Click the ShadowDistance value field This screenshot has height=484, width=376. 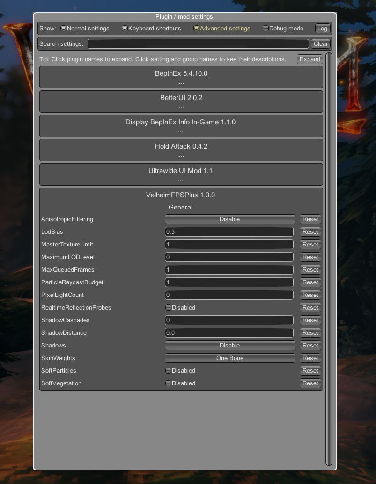(x=229, y=333)
